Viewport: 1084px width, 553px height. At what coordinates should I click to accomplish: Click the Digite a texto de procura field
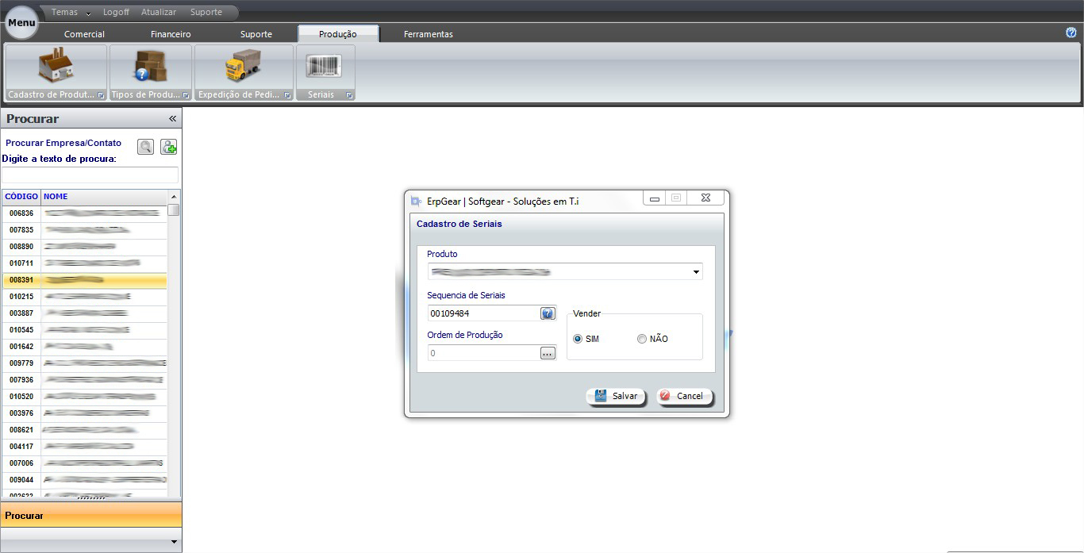click(x=90, y=175)
